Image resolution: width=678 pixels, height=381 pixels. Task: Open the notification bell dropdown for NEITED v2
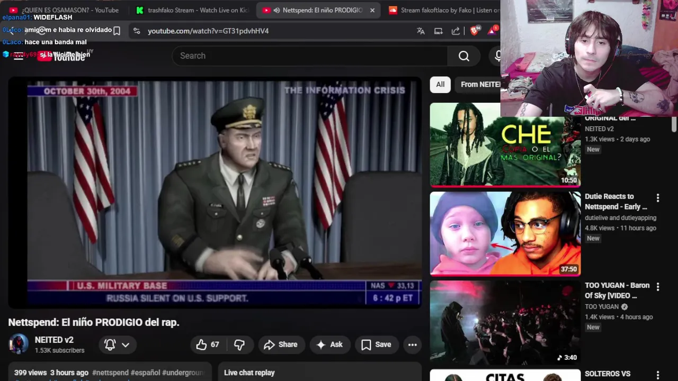[x=117, y=344]
